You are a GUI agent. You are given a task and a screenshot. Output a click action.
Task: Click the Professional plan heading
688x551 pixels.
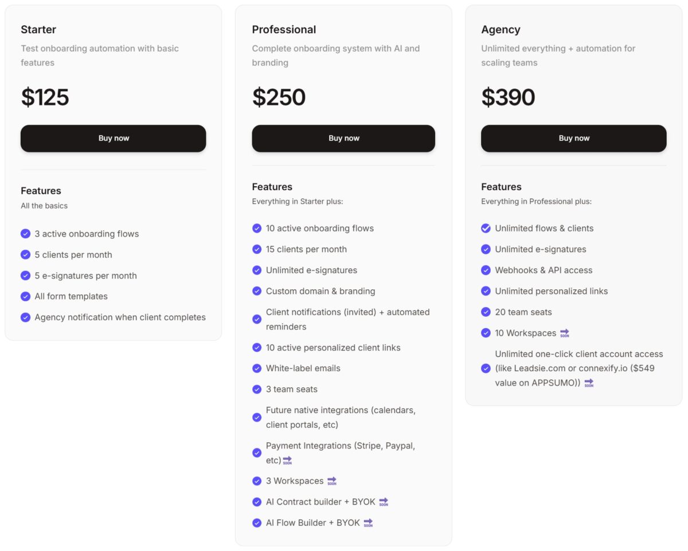(284, 30)
